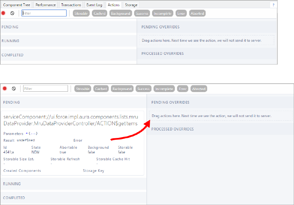Click the COMPLETED section header in the upper panel
The width and height of the screenshot is (294, 205).
(68, 55)
